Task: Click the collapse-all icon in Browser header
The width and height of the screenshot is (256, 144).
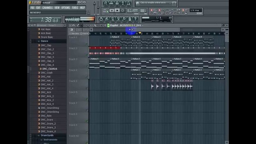Action: [32, 26]
